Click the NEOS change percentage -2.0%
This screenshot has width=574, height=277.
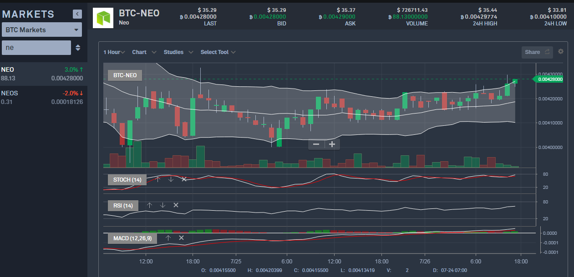coord(73,93)
